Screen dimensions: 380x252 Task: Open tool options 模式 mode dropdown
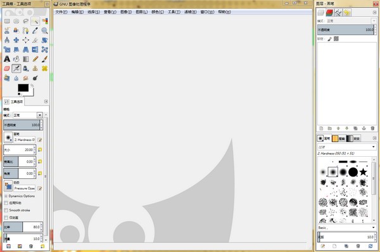28,115
